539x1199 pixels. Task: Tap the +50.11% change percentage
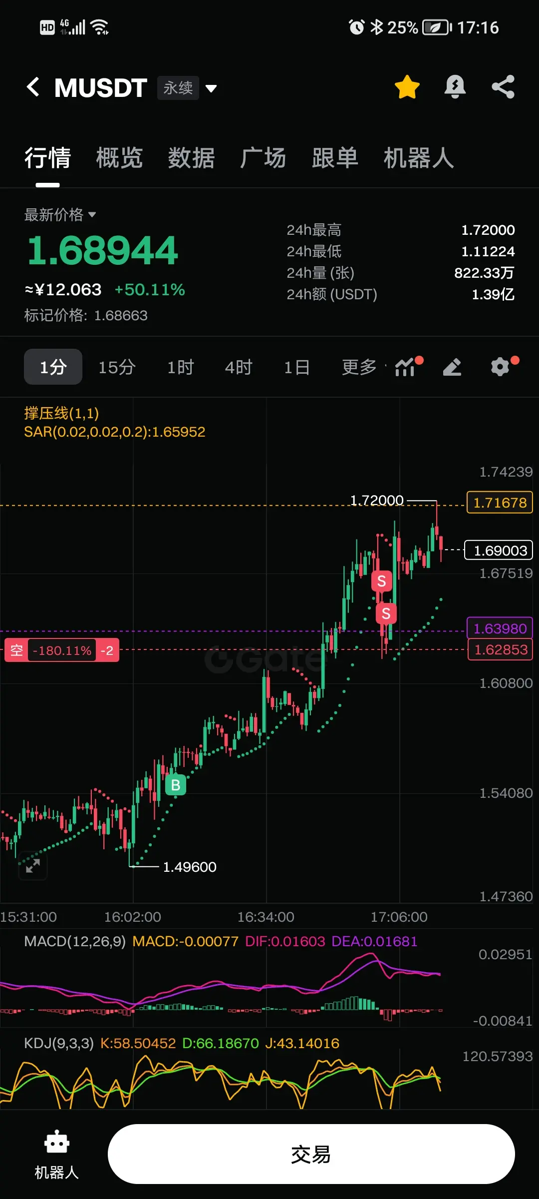coord(150,289)
